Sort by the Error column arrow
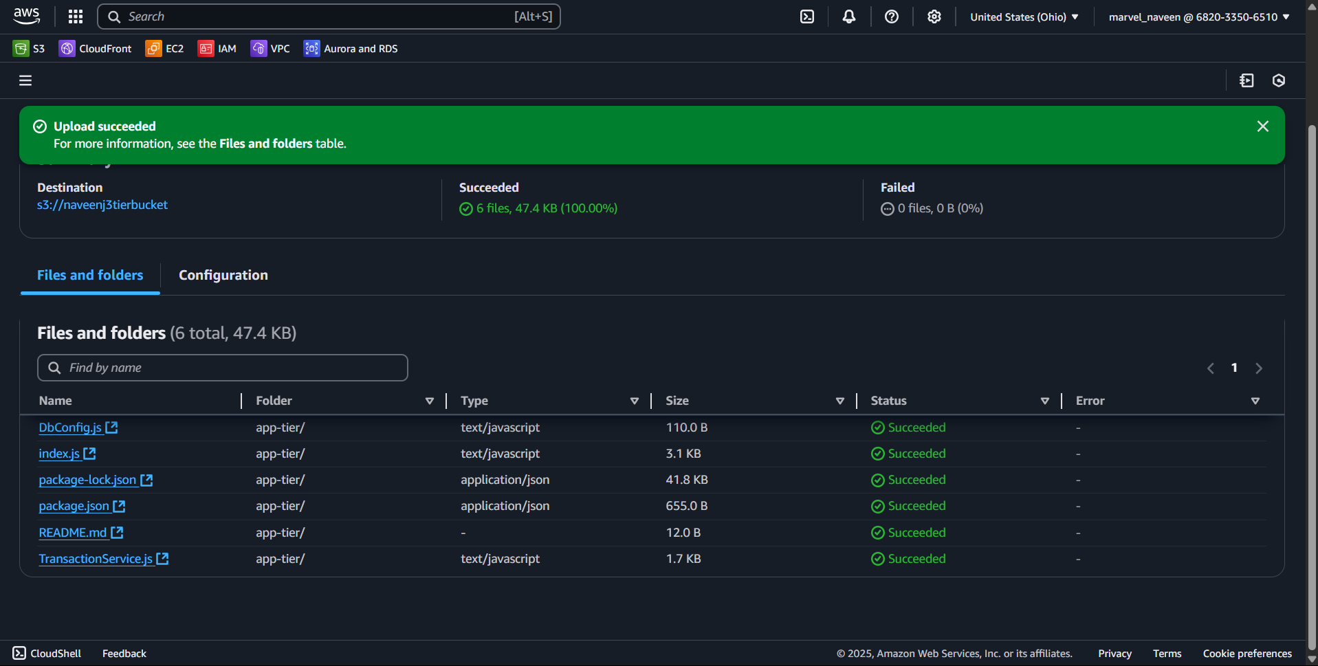The height and width of the screenshot is (666, 1318). (1255, 401)
